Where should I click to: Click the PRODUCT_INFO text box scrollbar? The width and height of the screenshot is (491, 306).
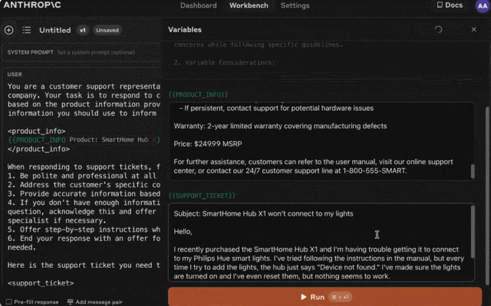[x=473, y=171]
